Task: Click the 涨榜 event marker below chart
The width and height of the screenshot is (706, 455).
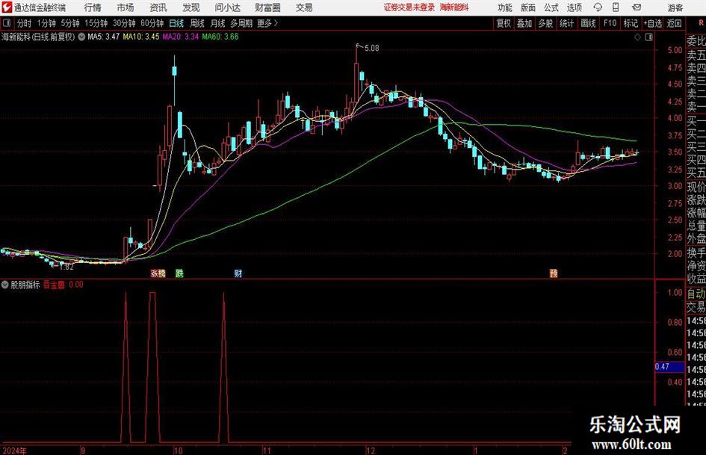Action: click(x=158, y=273)
